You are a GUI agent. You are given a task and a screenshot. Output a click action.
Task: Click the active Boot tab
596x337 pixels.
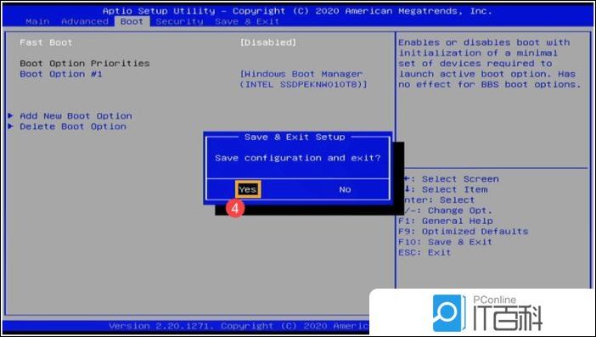point(132,21)
